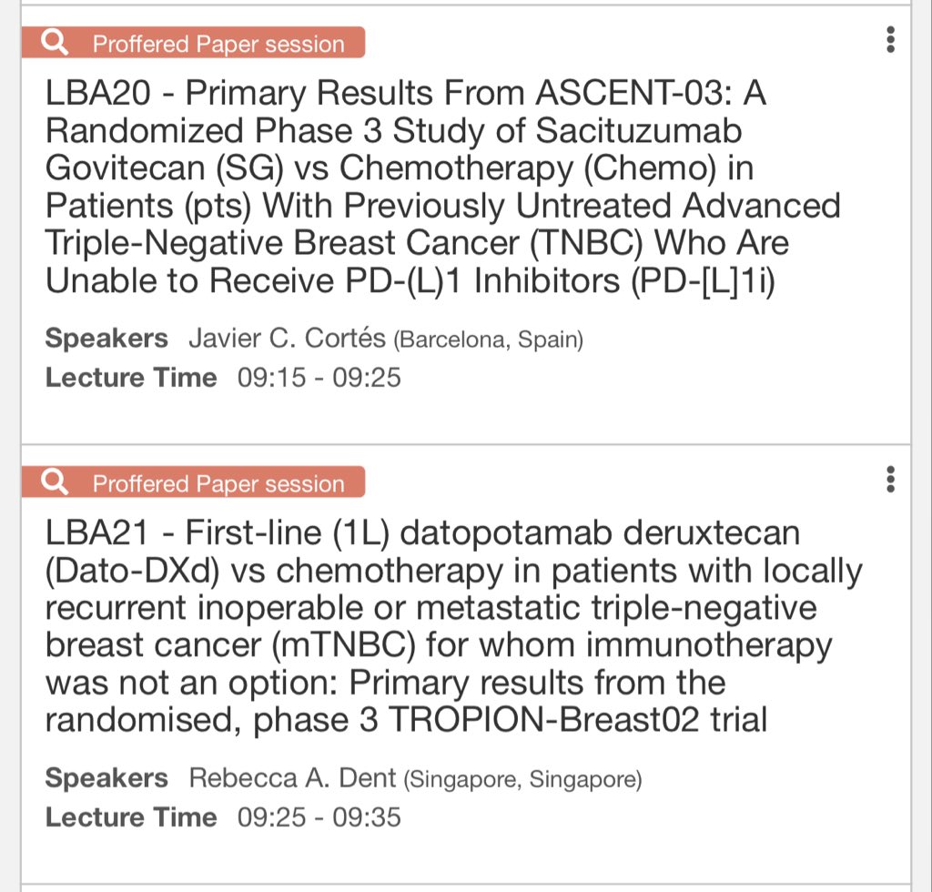
Task: Tap the datopotamab deruxtecan line of the LBA21 title
Action: coord(422,533)
